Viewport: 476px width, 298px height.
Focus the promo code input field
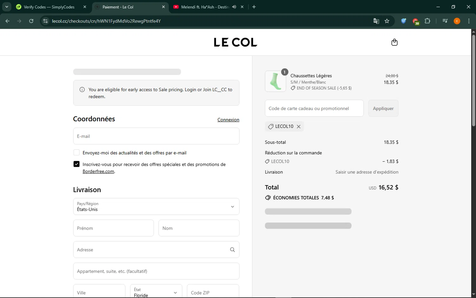(x=314, y=108)
